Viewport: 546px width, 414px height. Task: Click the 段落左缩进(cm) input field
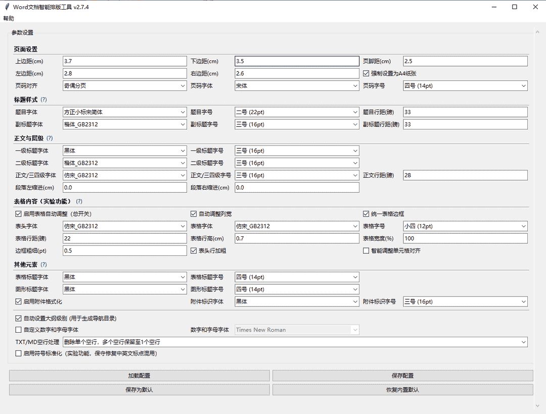125,187
